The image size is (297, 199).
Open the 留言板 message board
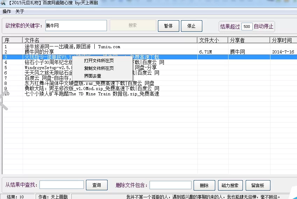coord(258,185)
